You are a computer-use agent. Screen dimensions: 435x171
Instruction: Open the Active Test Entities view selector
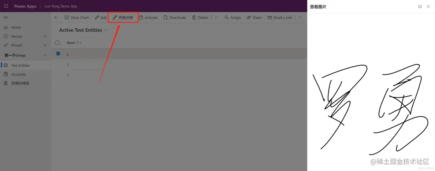(83, 30)
